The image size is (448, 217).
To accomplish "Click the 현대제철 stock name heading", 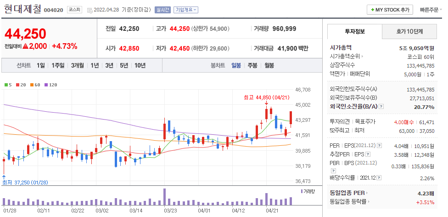I will tap(22, 9).
